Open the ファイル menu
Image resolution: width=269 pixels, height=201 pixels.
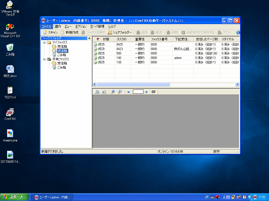(x=46, y=26)
